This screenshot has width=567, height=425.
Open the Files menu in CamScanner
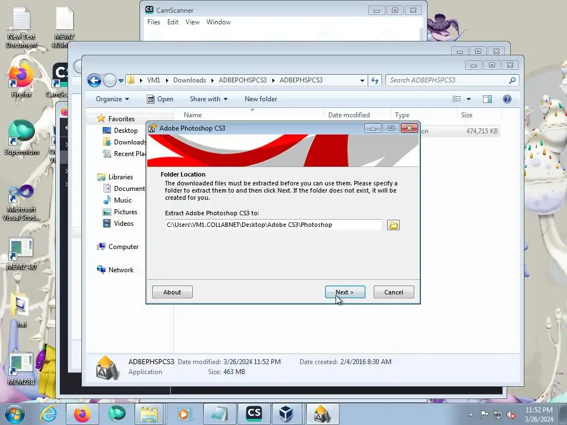[153, 22]
